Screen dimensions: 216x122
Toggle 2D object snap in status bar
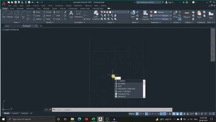[164, 114]
